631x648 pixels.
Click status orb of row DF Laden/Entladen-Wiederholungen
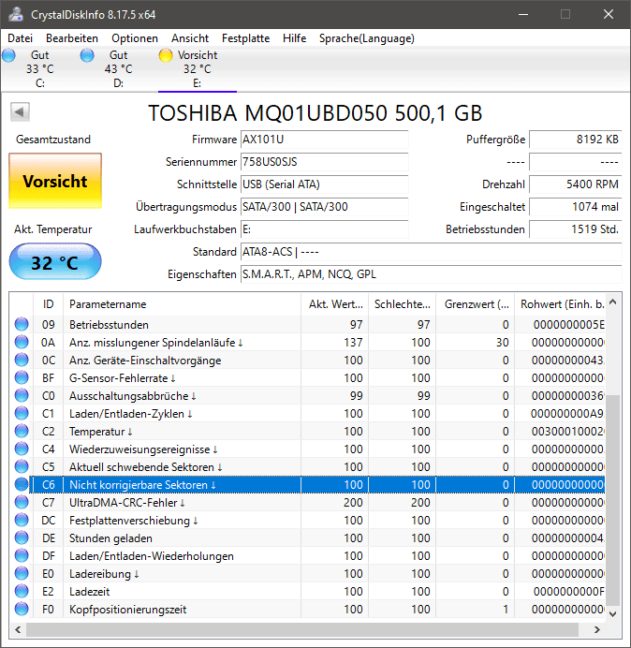tap(22, 555)
